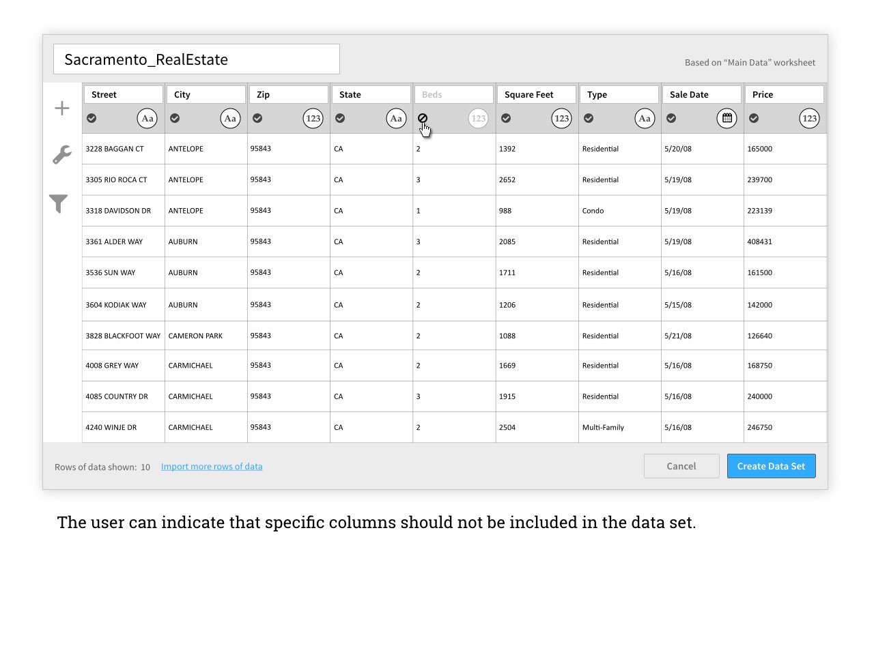The image size is (874, 655).
Task: Select cell 4085 COUNTRY DR
Action: pyautogui.click(x=124, y=396)
